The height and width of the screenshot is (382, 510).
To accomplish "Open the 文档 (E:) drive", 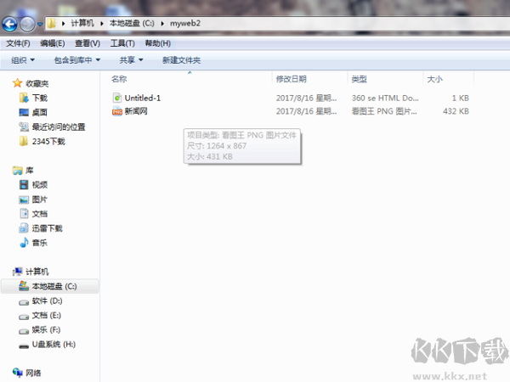I will tap(47, 315).
